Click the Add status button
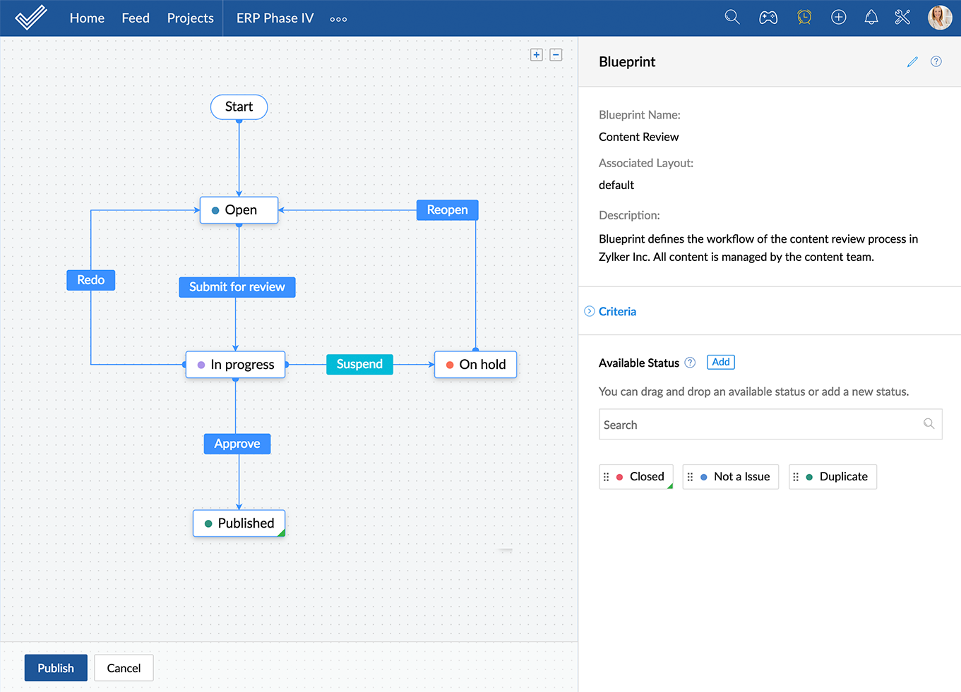Screen dimensions: 961x692 click(x=720, y=362)
